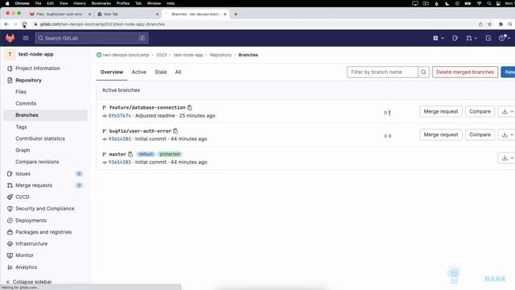Open the feature/database-connection branch

(x=147, y=107)
